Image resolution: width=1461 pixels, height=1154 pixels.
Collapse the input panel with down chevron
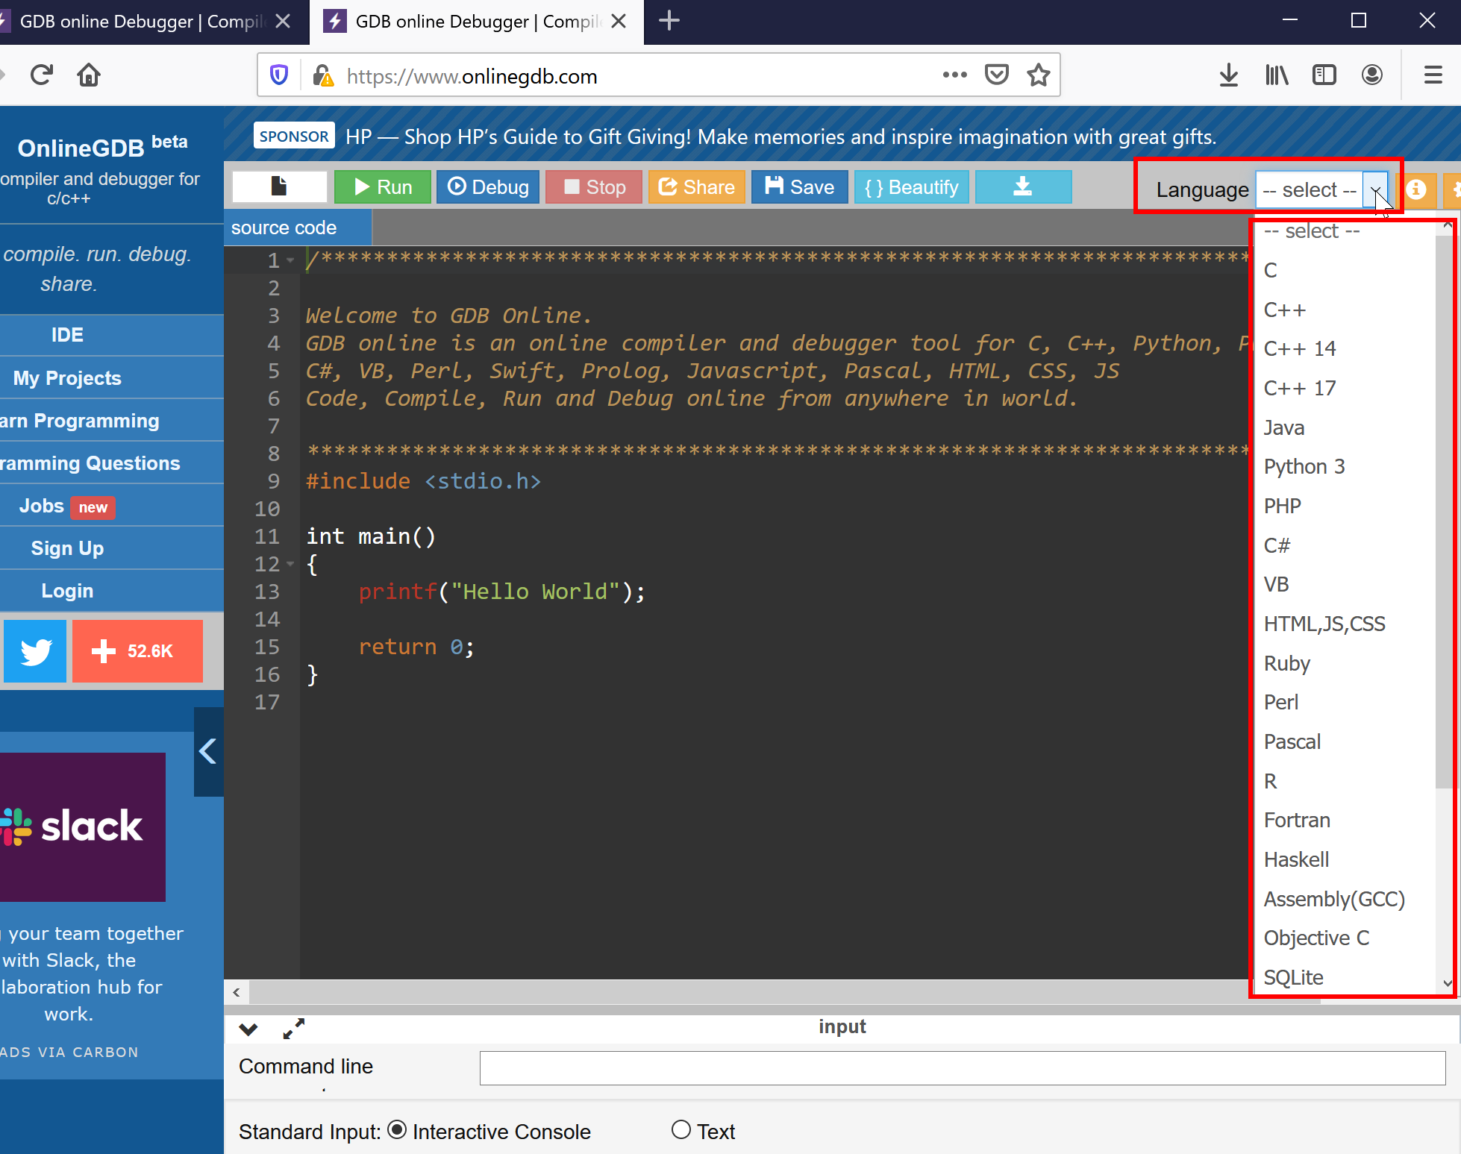pos(248,1029)
